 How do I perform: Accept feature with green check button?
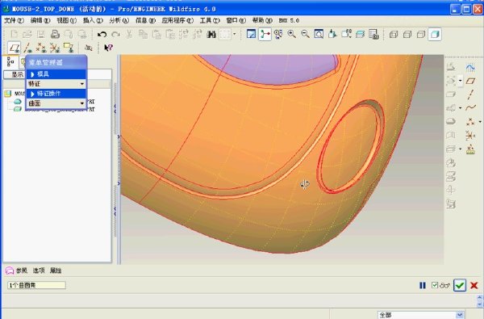point(460,285)
